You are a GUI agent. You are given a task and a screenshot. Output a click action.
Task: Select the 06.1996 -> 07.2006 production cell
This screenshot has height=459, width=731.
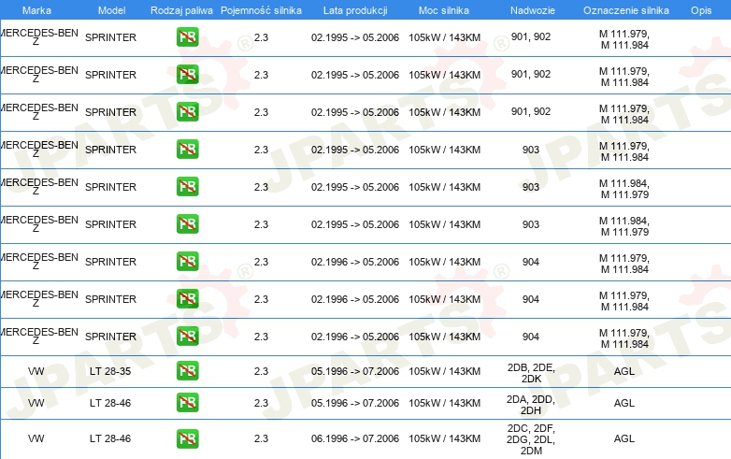tap(354, 437)
